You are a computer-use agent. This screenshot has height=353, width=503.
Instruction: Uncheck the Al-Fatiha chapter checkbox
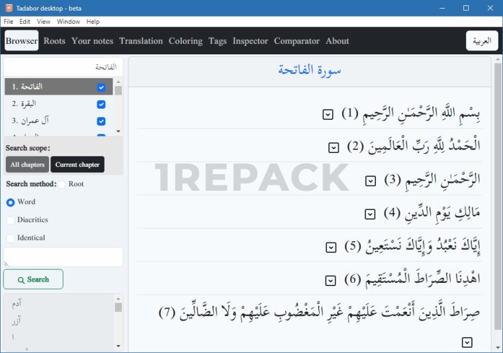[x=101, y=87]
